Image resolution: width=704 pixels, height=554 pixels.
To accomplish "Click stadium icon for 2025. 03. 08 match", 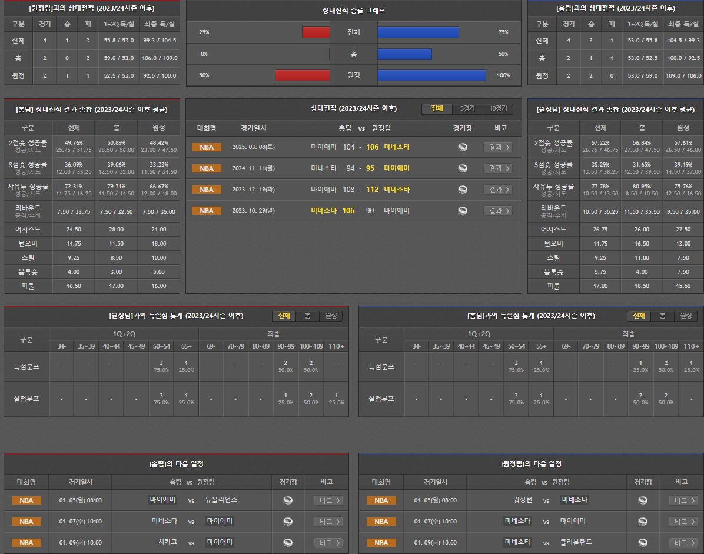I will (x=463, y=147).
